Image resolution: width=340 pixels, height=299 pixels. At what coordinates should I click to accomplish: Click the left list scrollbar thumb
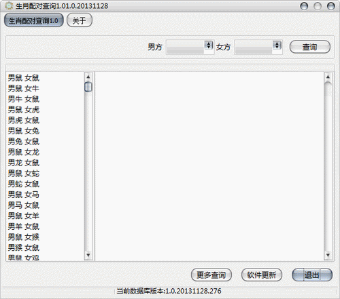(88, 87)
